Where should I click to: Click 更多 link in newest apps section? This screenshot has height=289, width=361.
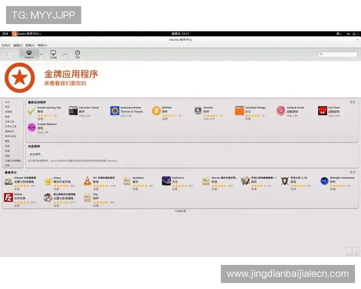point(353,102)
